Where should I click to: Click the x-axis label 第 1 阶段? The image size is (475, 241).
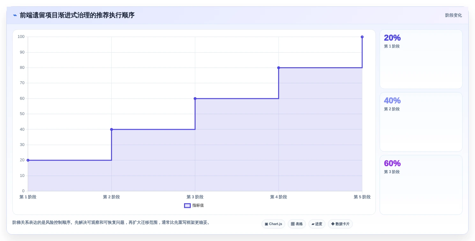pos(28,197)
